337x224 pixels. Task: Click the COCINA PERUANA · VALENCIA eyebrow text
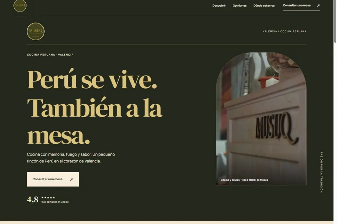coord(50,55)
